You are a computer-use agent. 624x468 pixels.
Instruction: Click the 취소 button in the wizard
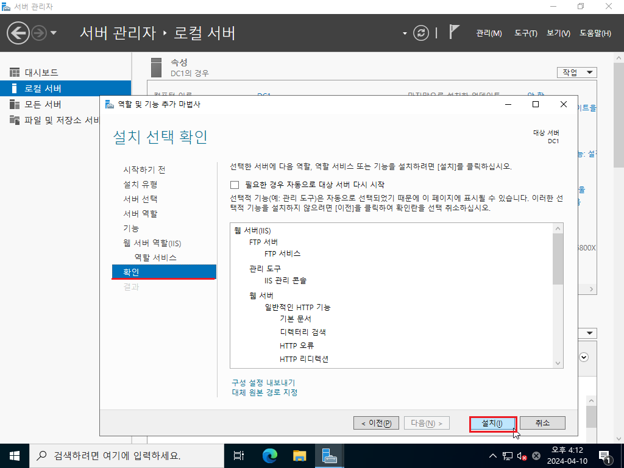542,423
